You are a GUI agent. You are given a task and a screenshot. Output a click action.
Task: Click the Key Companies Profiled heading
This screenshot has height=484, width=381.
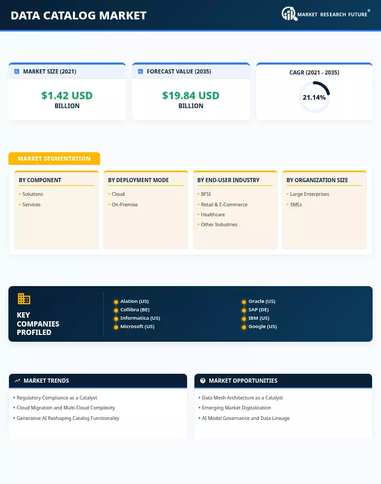coord(38,323)
